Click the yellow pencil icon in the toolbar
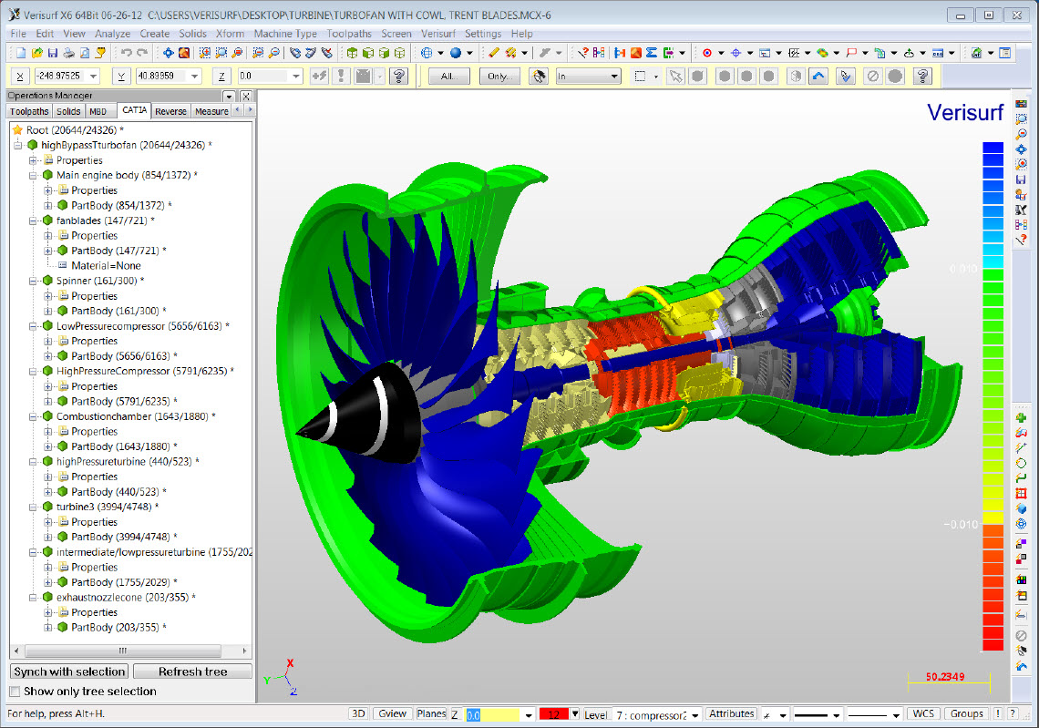The width and height of the screenshot is (1039, 728). pos(494,53)
